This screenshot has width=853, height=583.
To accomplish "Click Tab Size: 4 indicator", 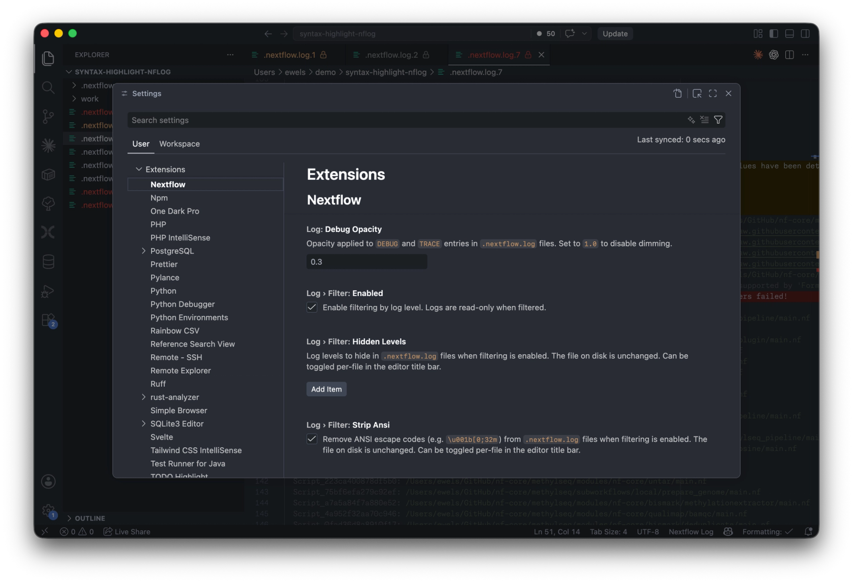I will point(608,531).
